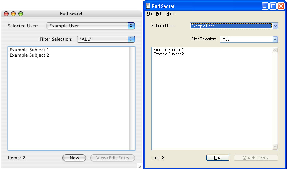Open the Mac Selected User popup arrows
The image size is (287, 169).
[x=131, y=26]
